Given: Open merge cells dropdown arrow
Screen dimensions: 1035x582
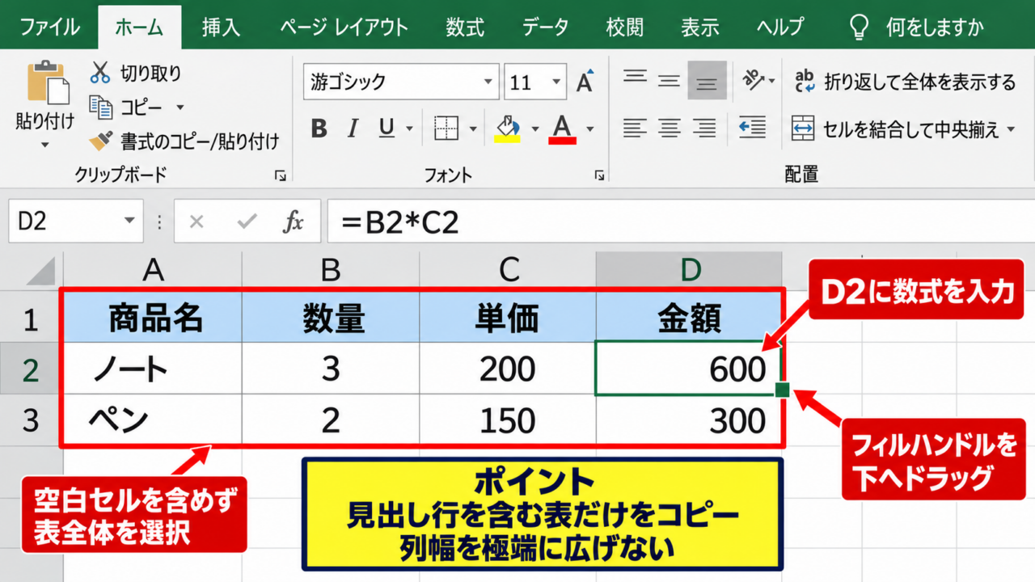Looking at the screenshot, I should (x=1011, y=129).
